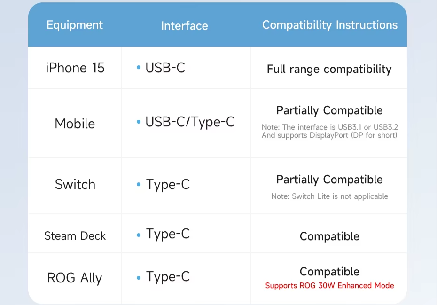Select the Steam Deck equipment cell
This screenshot has height=305, width=437.
click(75, 236)
